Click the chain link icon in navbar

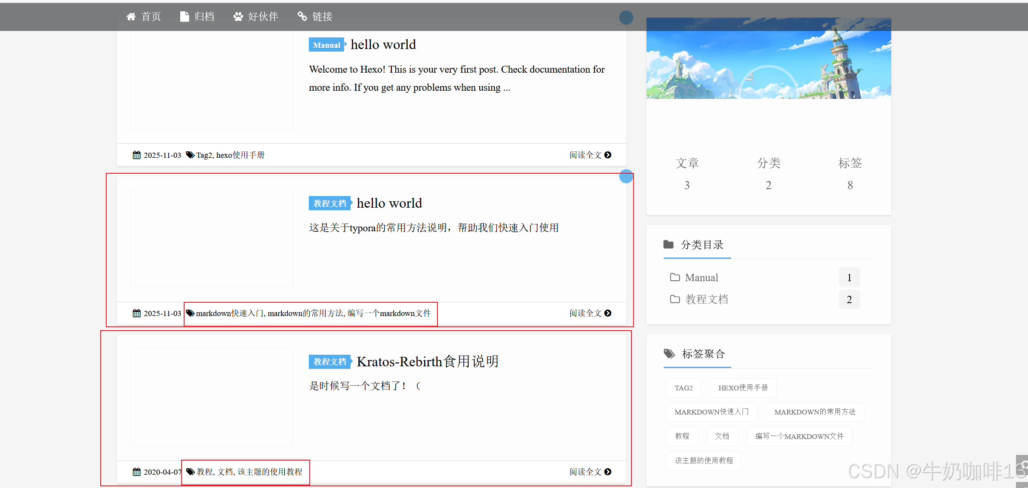[x=302, y=16]
